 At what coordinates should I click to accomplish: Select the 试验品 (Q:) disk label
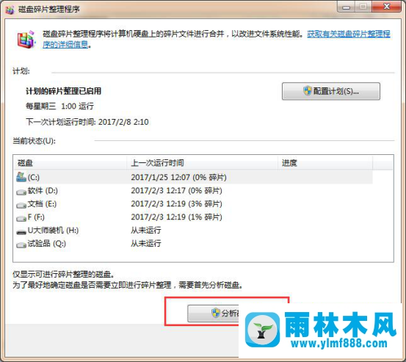(47, 243)
